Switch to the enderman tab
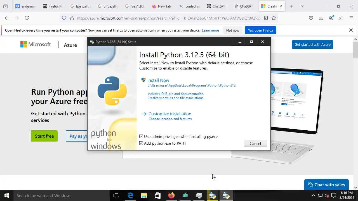This screenshot has height=201, width=358. tap(26, 6)
